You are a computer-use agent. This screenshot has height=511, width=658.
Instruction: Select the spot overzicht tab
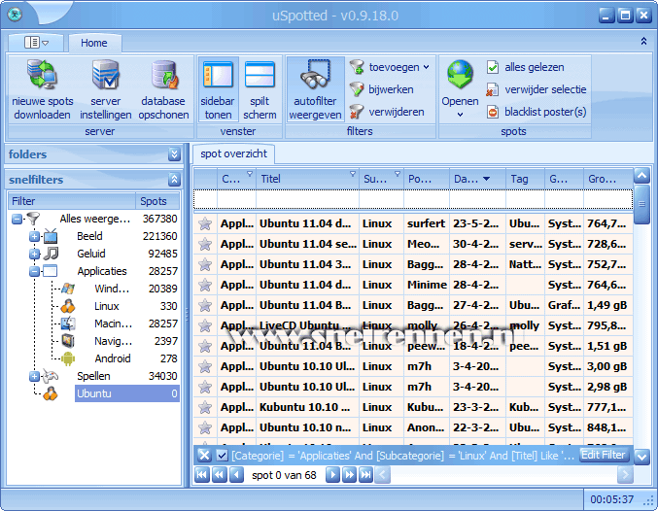click(x=233, y=153)
